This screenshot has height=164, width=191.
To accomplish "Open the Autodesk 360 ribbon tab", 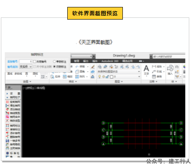I will [110, 61].
